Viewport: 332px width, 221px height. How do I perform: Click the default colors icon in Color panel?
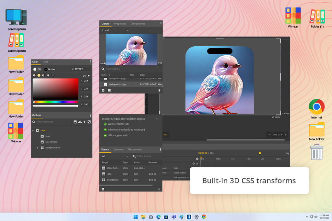[x=89, y=76]
